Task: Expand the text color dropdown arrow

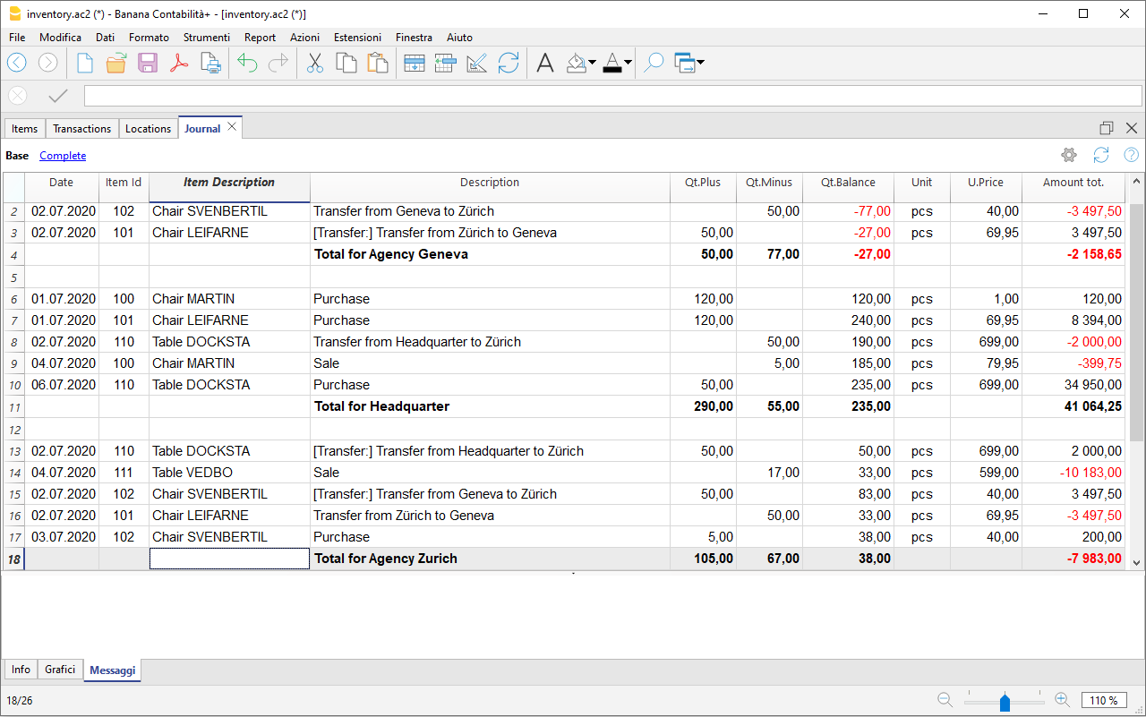Action: point(628,63)
